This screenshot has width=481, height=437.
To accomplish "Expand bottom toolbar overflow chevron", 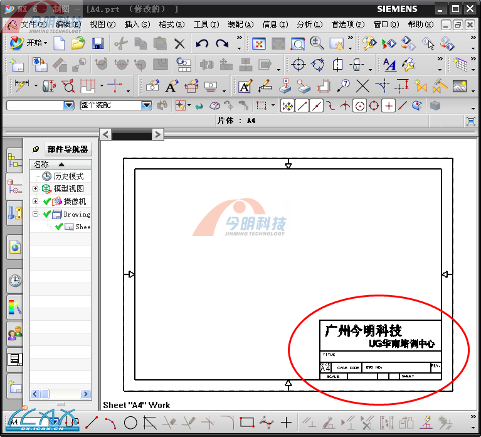I will coord(473,417).
